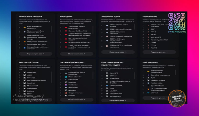Click the TextCortex logo icon
The height and width of the screenshot is (116, 199).
coord(66,85)
